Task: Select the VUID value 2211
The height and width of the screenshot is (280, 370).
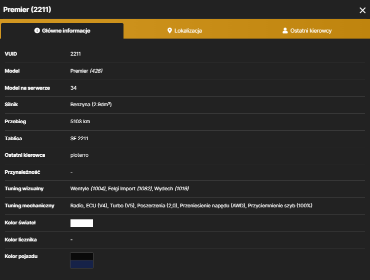Action: click(x=75, y=54)
